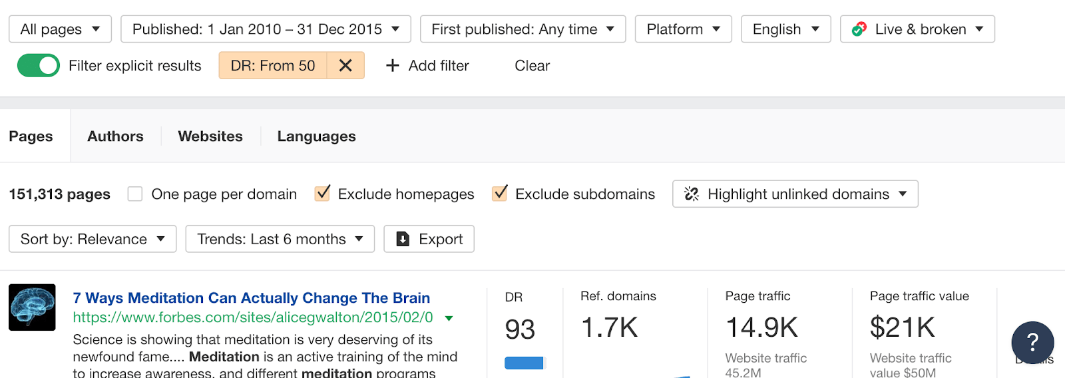Click the unlinked domains highlight icon

(692, 194)
